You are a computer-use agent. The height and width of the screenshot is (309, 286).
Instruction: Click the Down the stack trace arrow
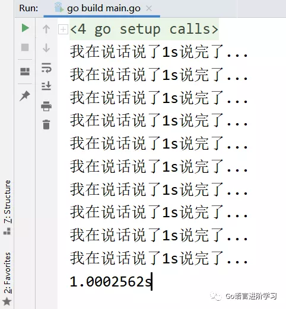(x=46, y=48)
